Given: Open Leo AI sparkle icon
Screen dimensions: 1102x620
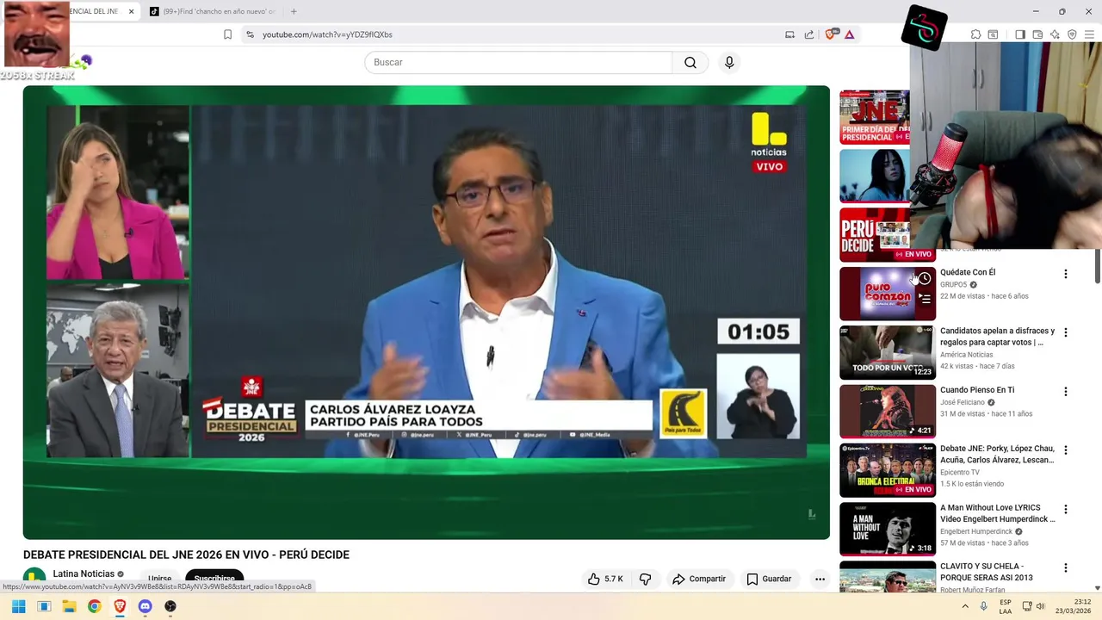Looking at the screenshot, I should [1055, 34].
